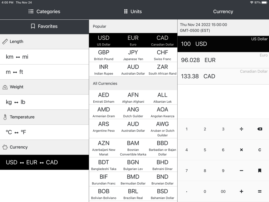Open the Favorites tab
Image resolution: width=269 pixels, height=202 pixels.
[x=44, y=26]
